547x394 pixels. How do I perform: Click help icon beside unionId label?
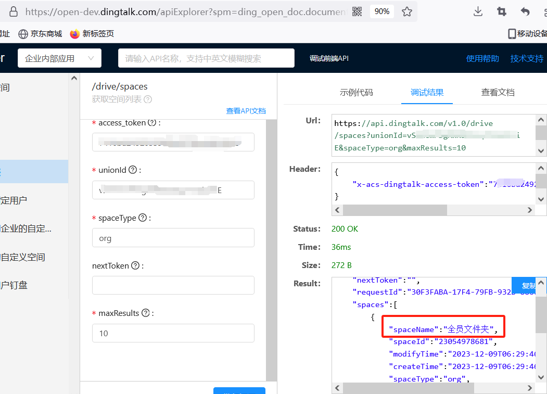[x=133, y=170]
